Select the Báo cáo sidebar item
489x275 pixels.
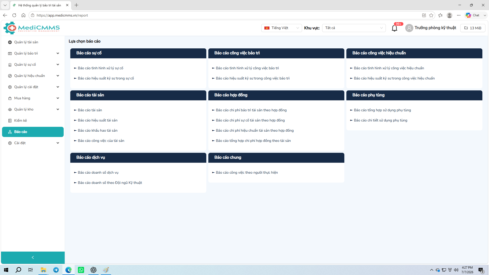tap(33, 132)
